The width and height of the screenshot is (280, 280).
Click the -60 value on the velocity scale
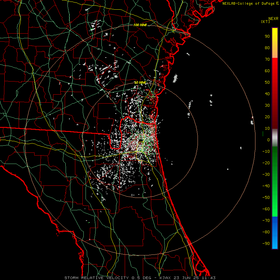[266, 209]
